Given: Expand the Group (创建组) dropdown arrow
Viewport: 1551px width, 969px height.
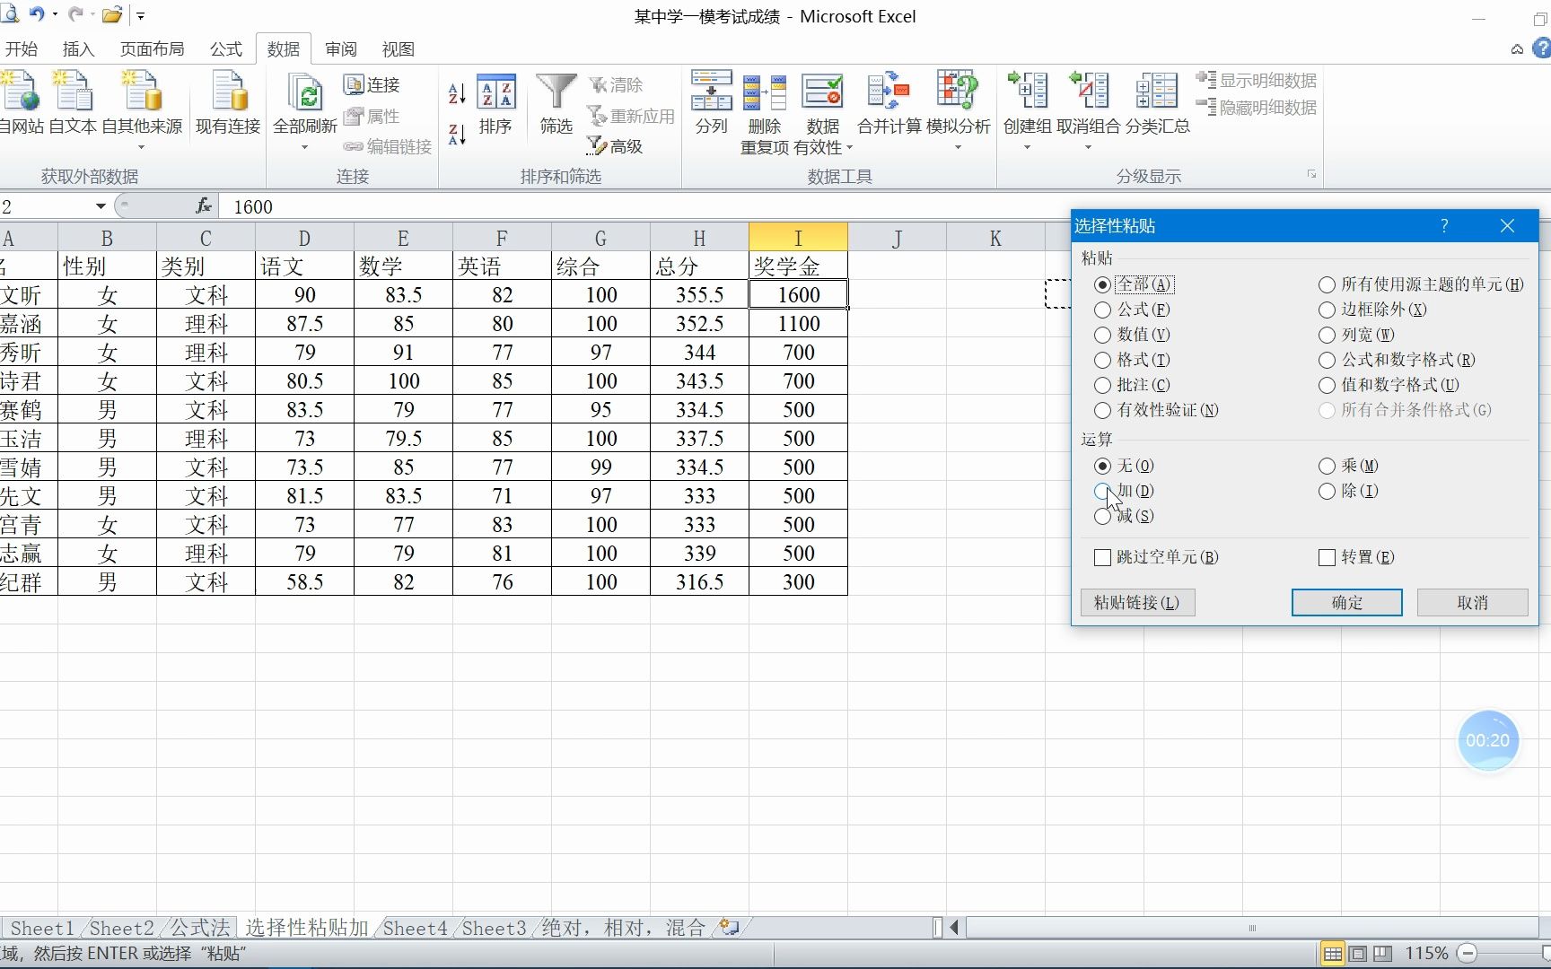Looking at the screenshot, I should point(1028,146).
